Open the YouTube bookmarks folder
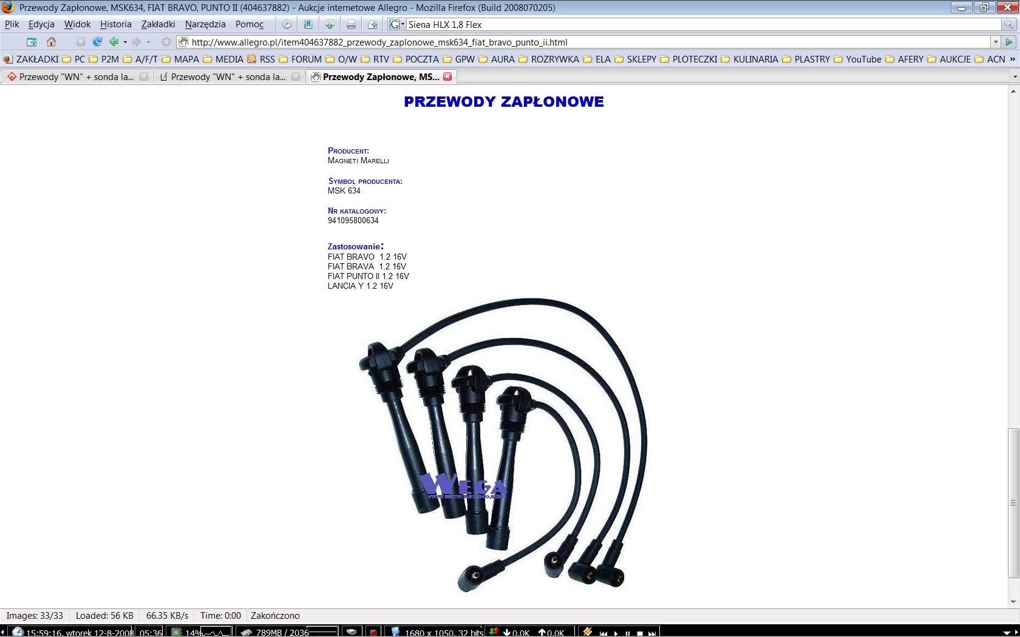 857,59
